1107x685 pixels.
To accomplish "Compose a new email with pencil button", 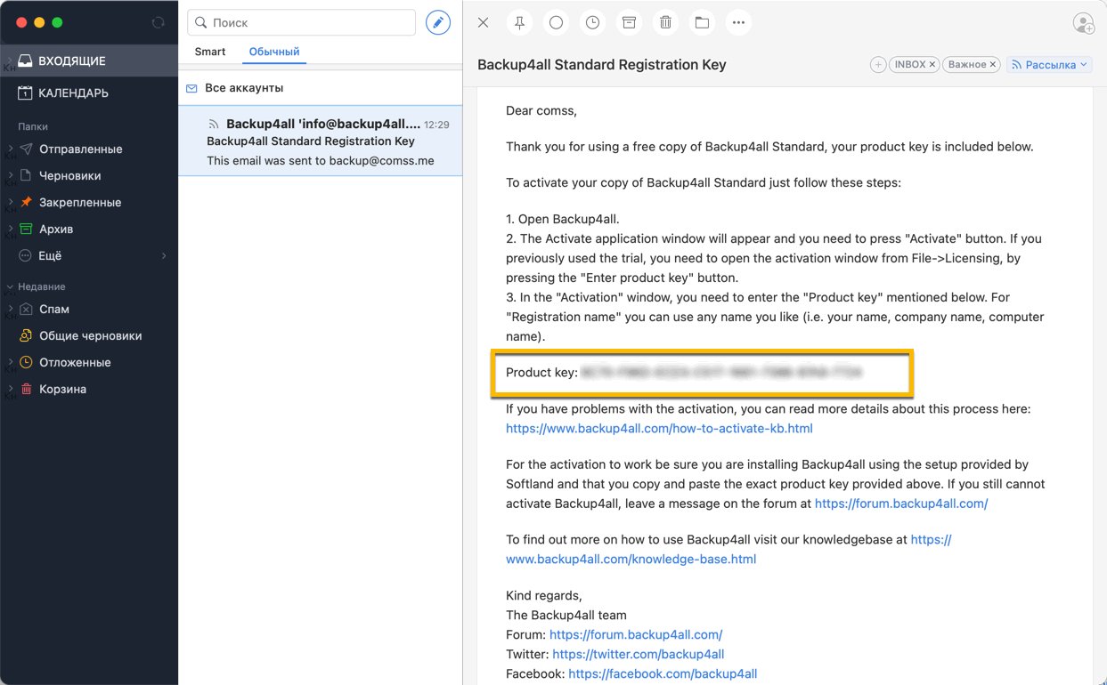I will (438, 22).
